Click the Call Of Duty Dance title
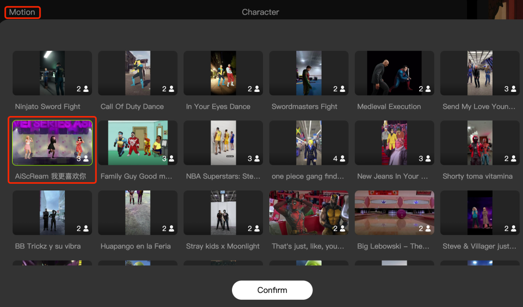This screenshot has height=307, width=523. 132,106
